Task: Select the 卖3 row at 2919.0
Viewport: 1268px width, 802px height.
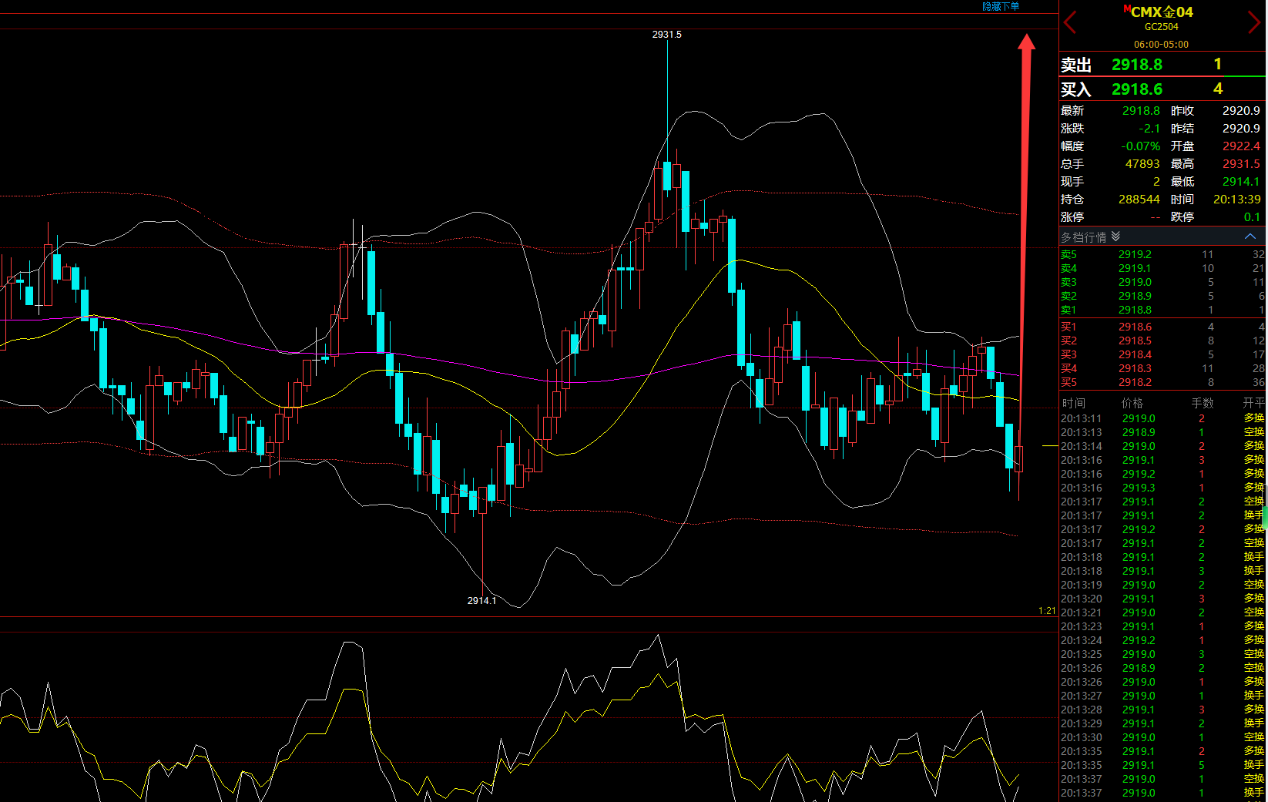Action: click(x=1162, y=282)
